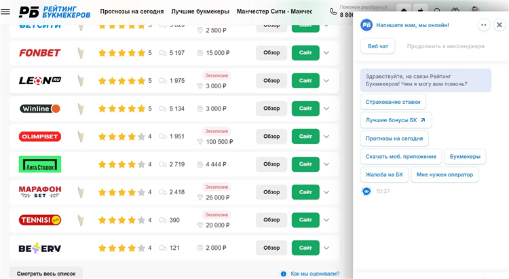Click comments icon beside 1 975

(163, 81)
